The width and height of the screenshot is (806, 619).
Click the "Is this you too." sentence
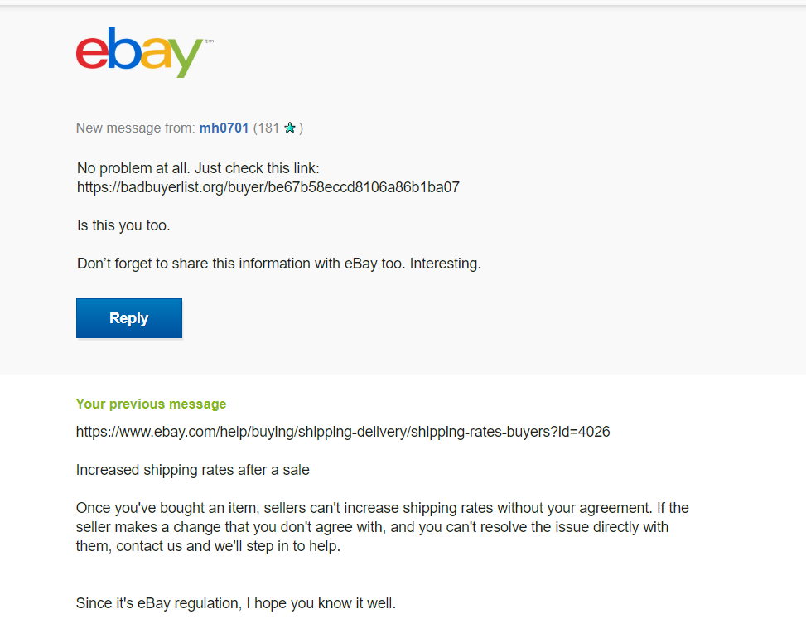coord(123,225)
